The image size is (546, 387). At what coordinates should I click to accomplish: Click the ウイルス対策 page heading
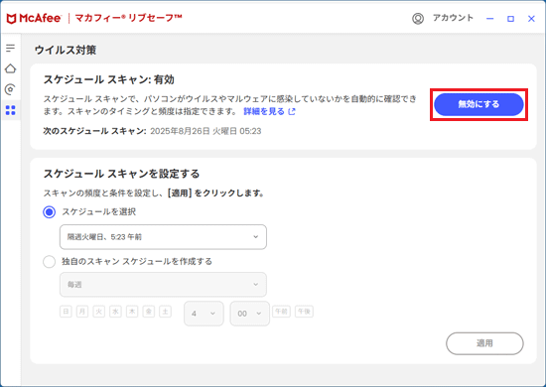coord(66,51)
